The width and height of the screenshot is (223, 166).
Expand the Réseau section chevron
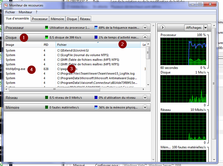(x=145, y=98)
